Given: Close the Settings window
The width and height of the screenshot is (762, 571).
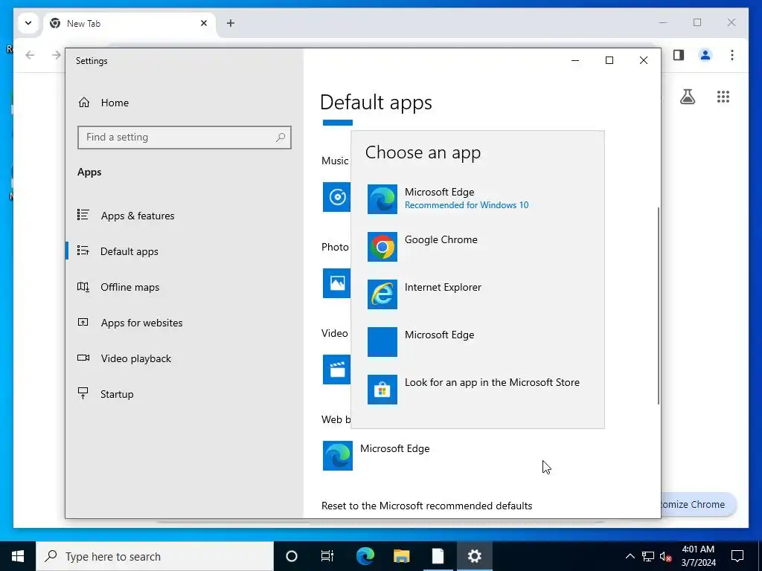Looking at the screenshot, I should click(644, 60).
